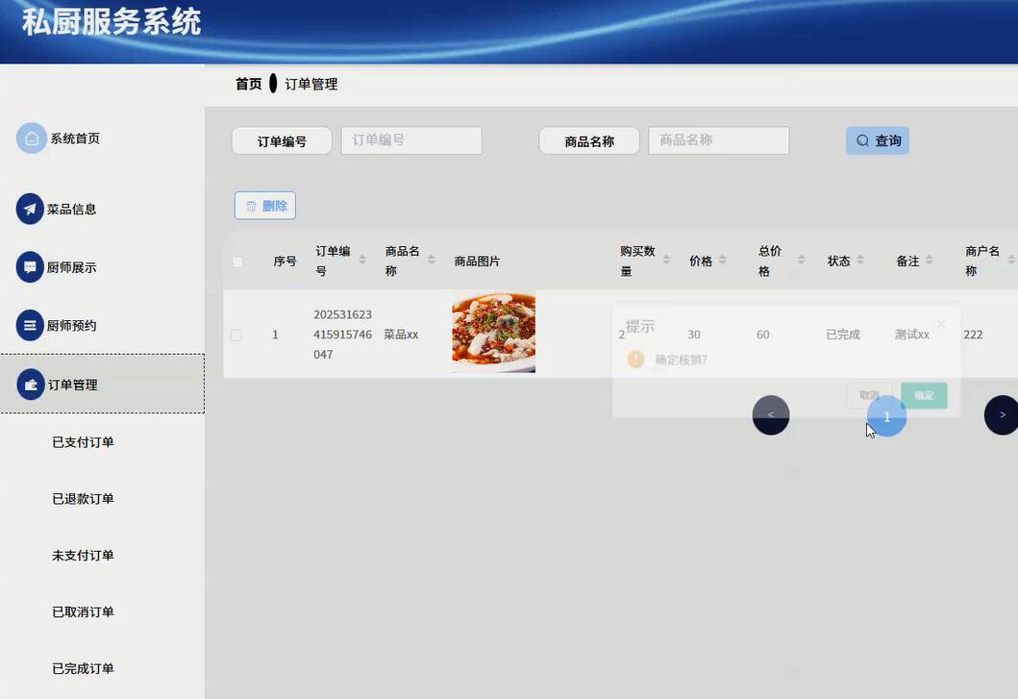1018x699 pixels.
Task: Close the 提示 dialog with X
Action: coord(941,323)
